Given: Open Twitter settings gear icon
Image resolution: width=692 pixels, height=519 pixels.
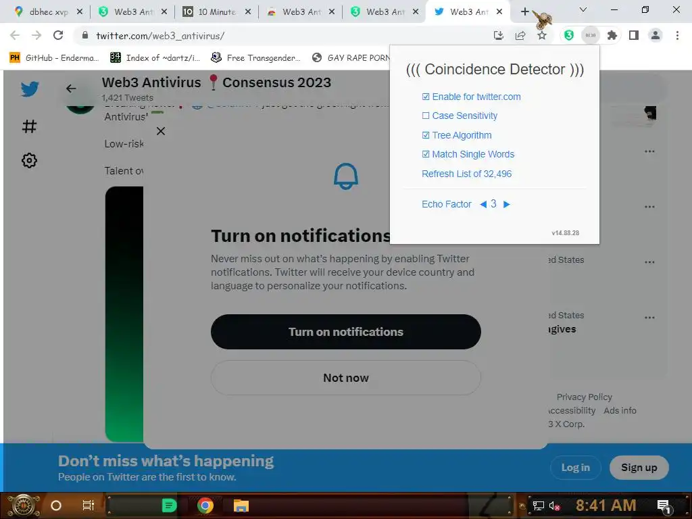Looking at the screenshot, I should pos(29,161).
